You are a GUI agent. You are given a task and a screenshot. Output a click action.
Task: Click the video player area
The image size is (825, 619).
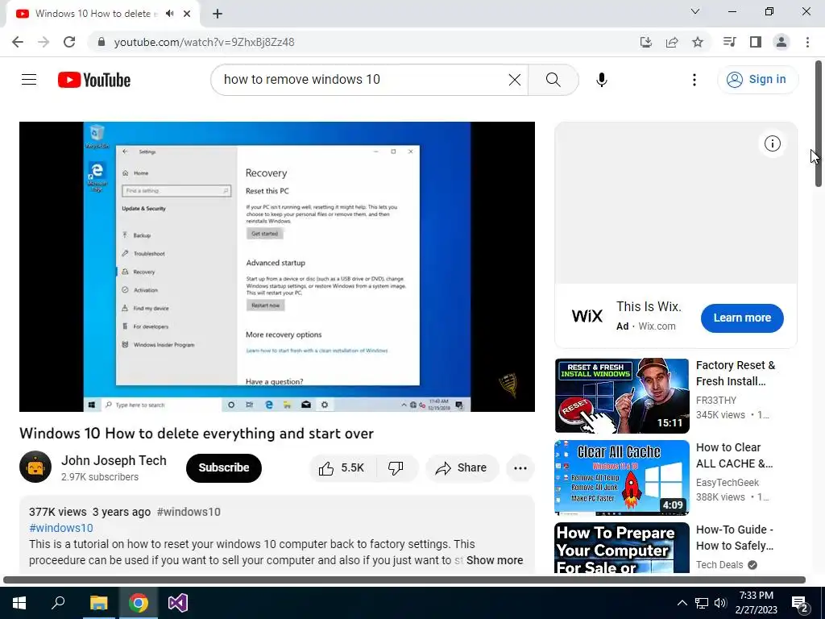(x=277, y=266)
